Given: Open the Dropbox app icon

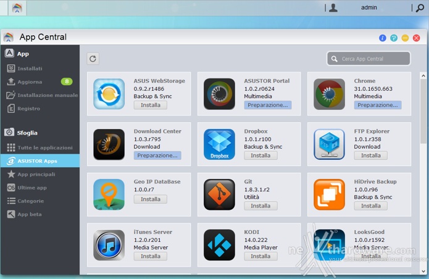Looking at the screenshot, I should pyautogui.click(x=219, y=144).
